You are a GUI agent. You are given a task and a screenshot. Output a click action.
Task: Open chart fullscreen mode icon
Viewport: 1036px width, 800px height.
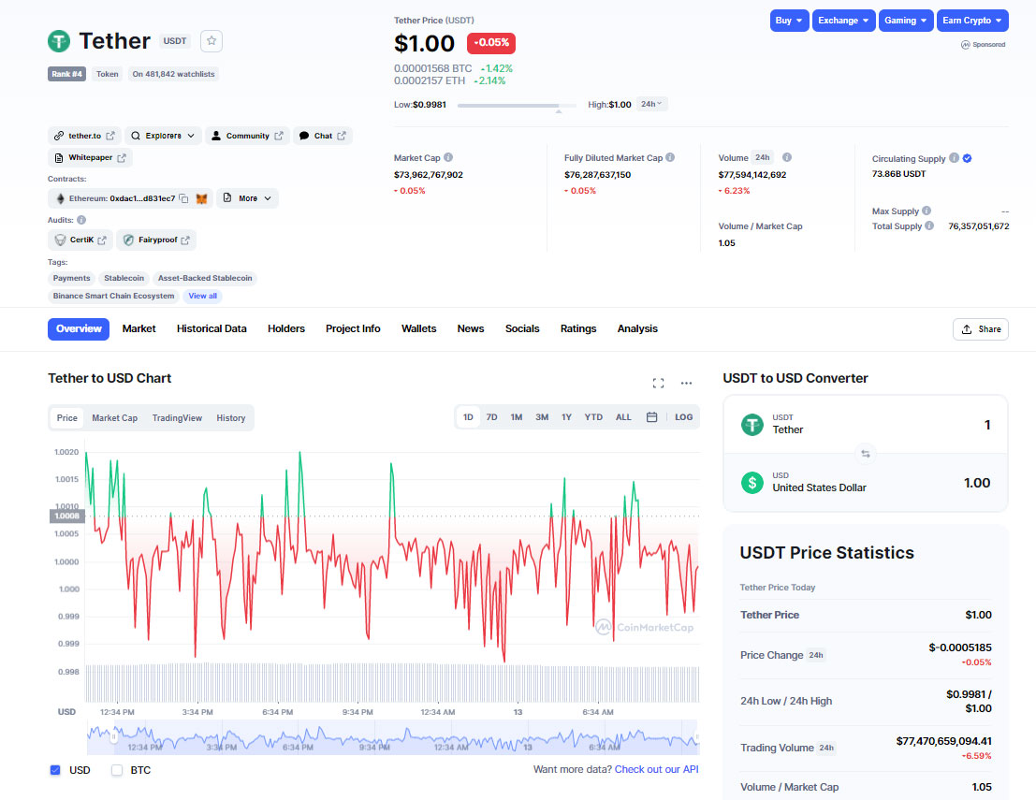pyautogui.click(x=658, y=383)
